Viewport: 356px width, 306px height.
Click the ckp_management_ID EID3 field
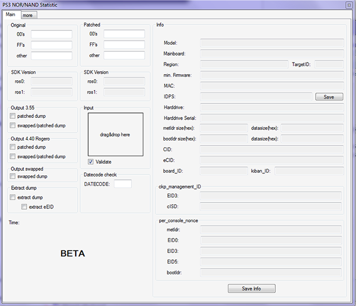click(x=271, y=196)
